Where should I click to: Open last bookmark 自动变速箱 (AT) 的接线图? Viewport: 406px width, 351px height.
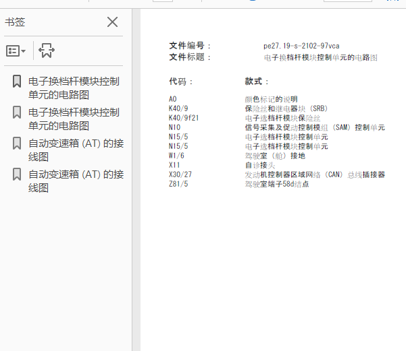76,181
